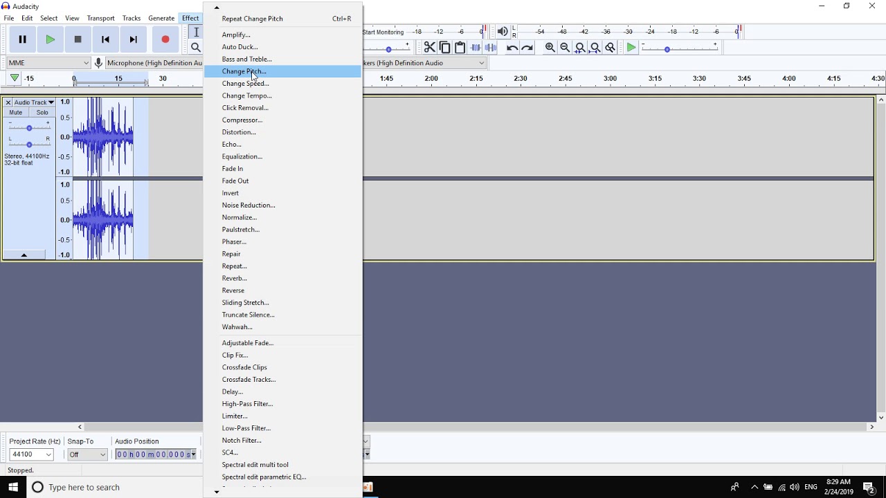Viewport: 886px width, 498px height.
Task: Click the Stop transport button
Action: click(78, 39)
